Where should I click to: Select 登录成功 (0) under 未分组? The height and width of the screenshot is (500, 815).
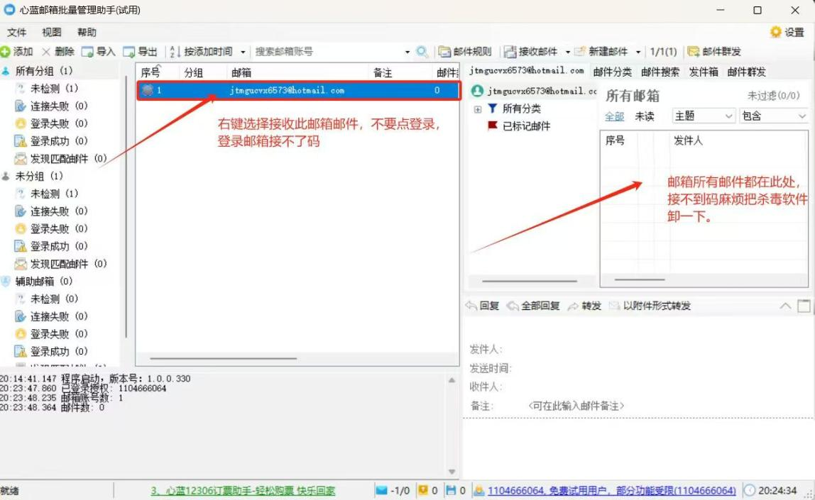tap(58, 246)
